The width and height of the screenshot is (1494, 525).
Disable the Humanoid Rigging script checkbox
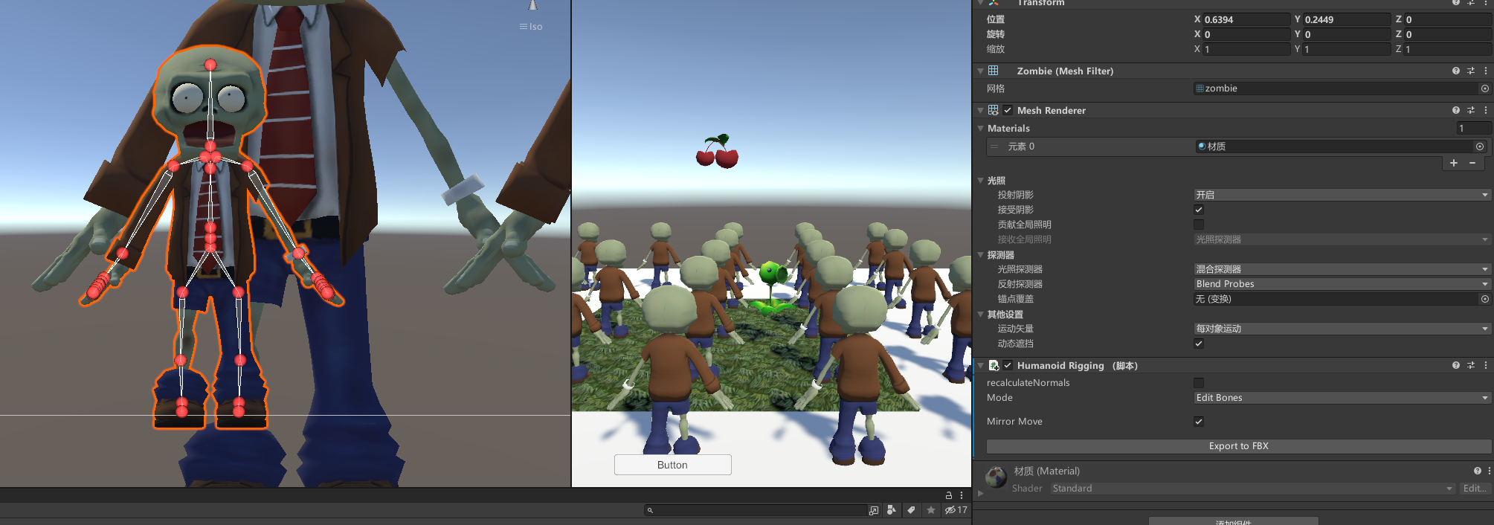pos(1008,365)
